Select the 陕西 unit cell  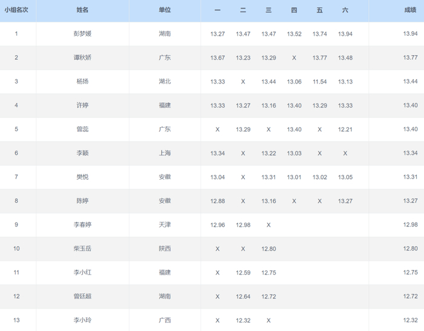point(165,249)
